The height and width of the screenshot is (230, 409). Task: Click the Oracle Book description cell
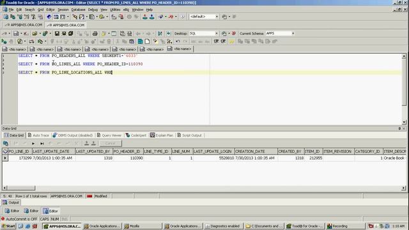coord(394,158)
